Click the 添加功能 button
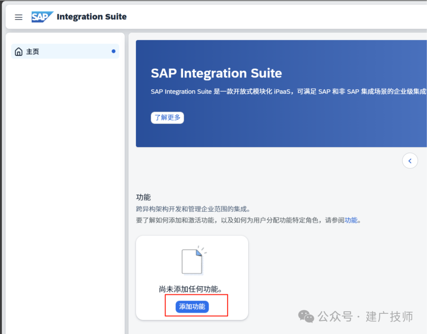Screen dimensions: 427x334 192,307
